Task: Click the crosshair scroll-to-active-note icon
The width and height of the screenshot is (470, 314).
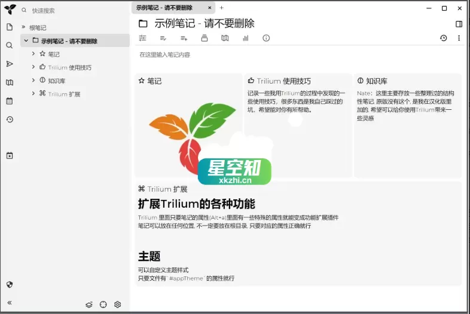Action: 103,304
